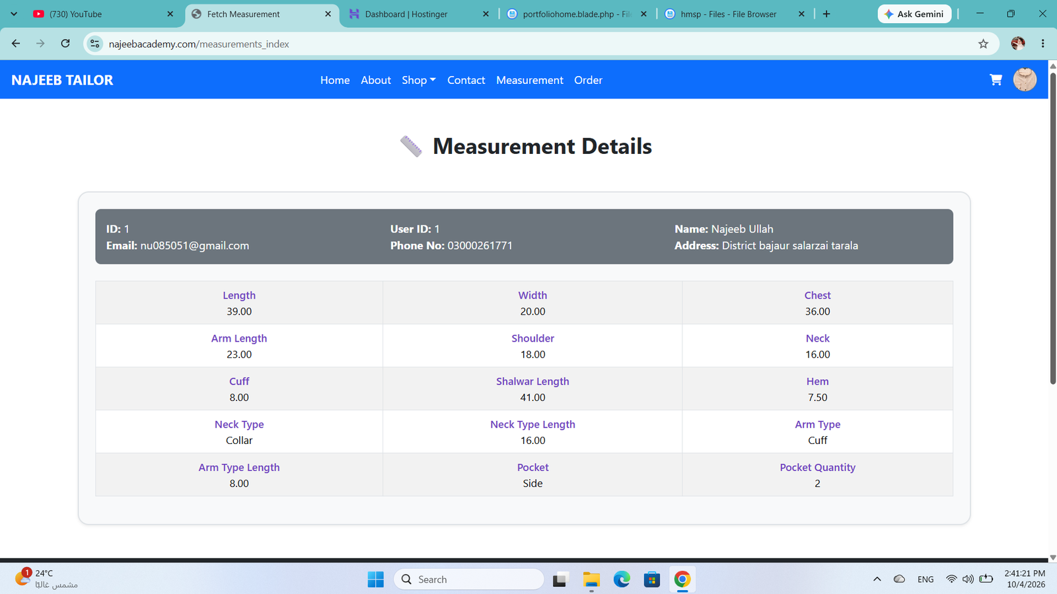Open the About page
Viewport: 1057px width, 594px height.
(x=376, y=80)
